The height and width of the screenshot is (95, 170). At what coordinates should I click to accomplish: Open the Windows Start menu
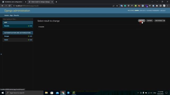[x=3, y=93]
